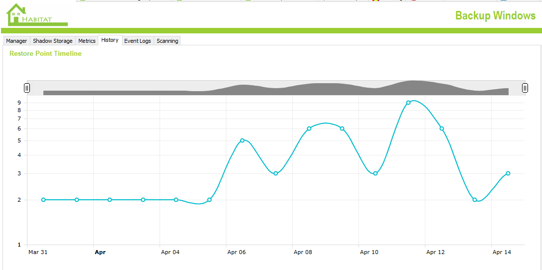Click the value 3 point between Apr 06 and Apr 08
Screen dimensions: 542x270
[276, 173]
